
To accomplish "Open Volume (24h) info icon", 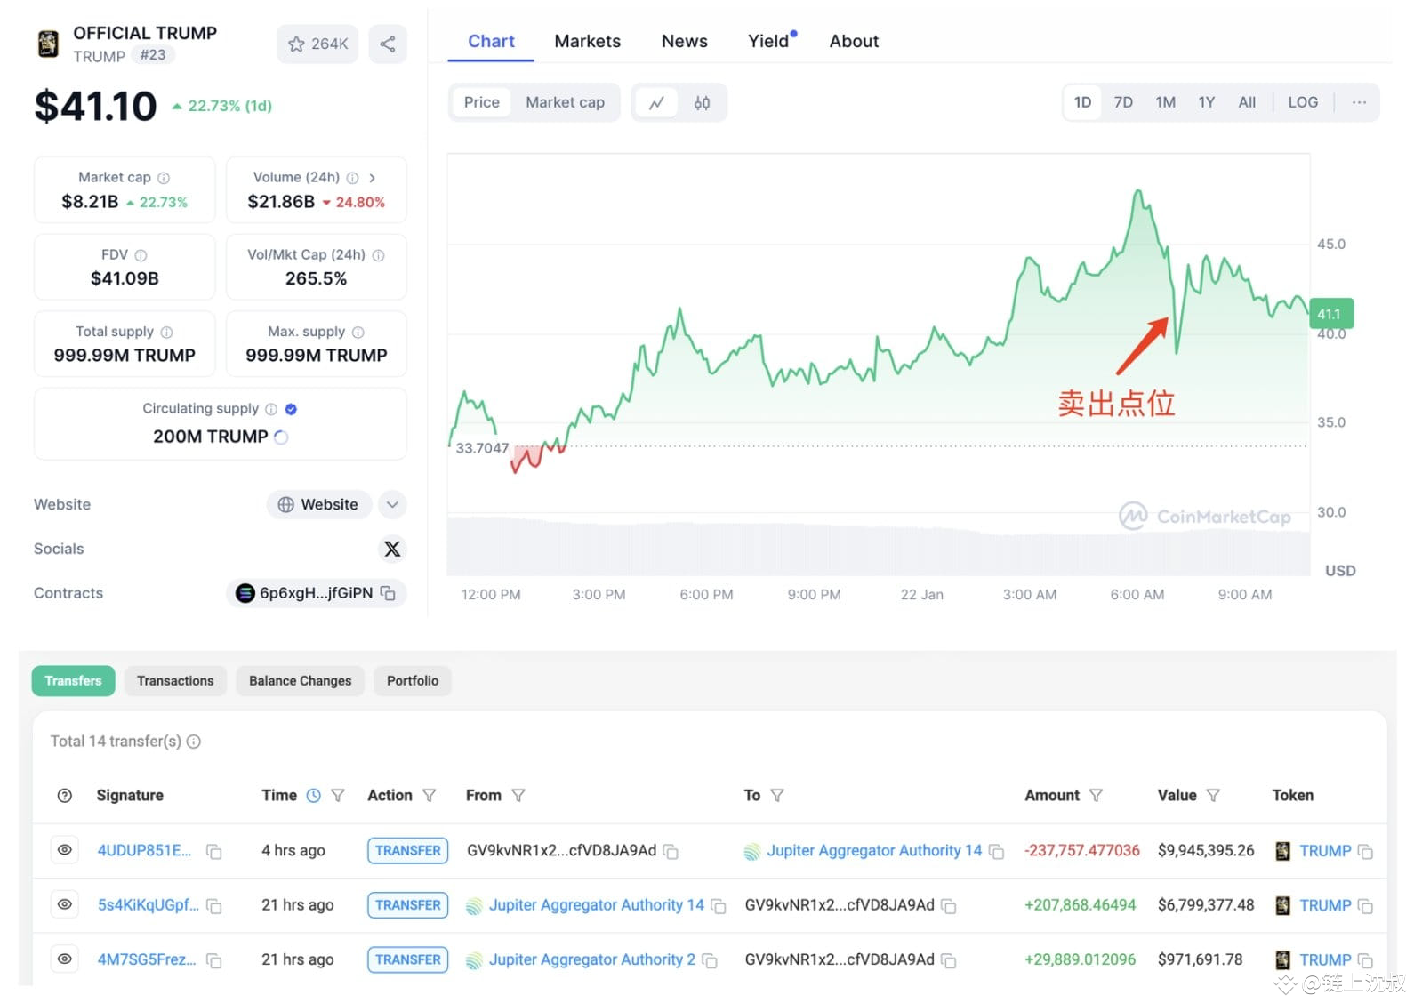I will point(352,178).
